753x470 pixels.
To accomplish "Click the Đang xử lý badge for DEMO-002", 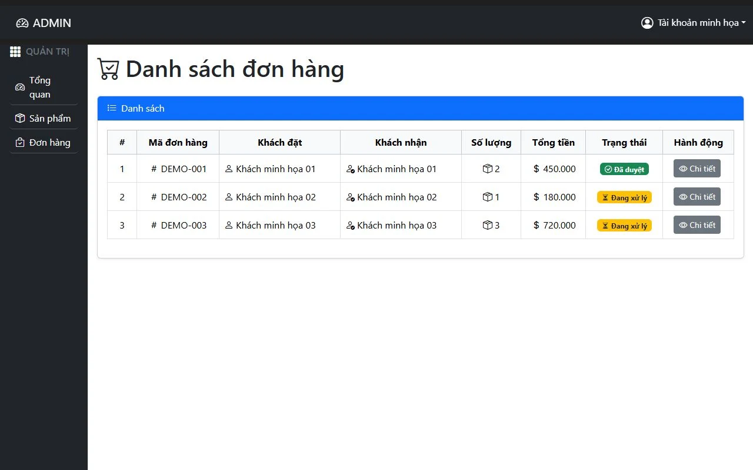I will (624, 197).
